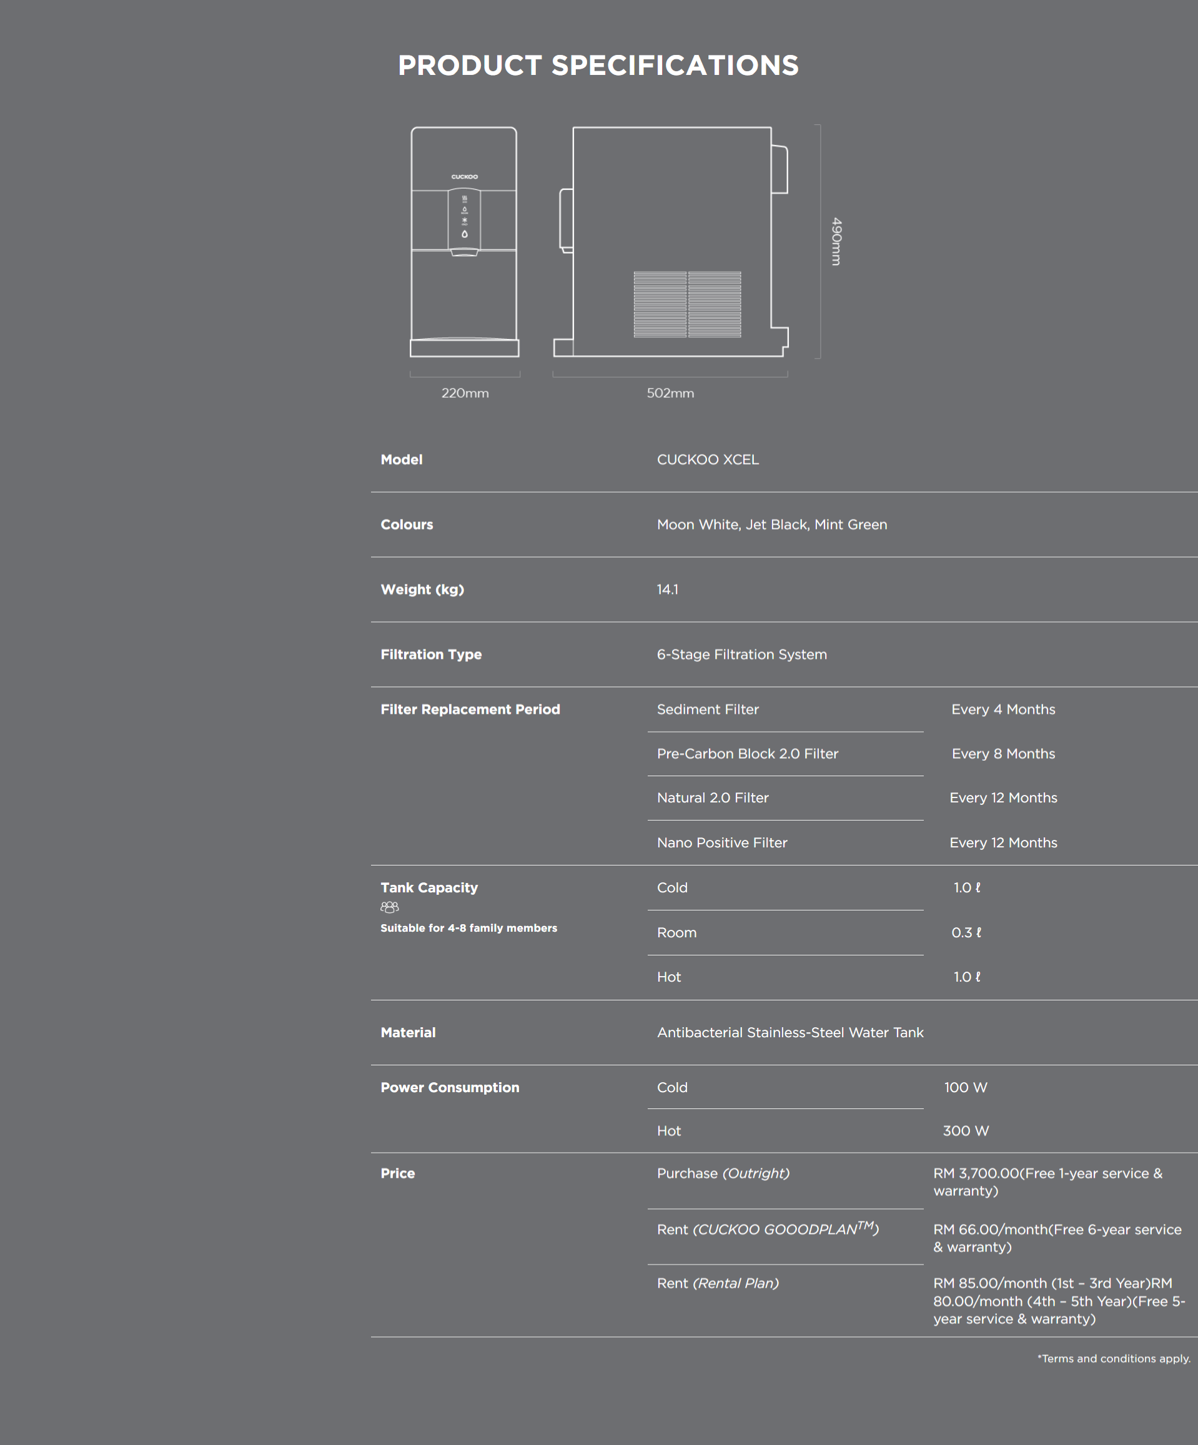
Task: Select the RM 66.00/month price text
Action: [1057, 1238]
